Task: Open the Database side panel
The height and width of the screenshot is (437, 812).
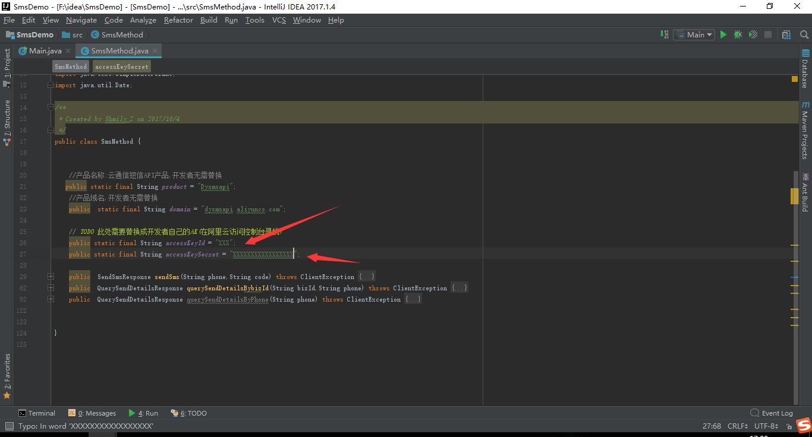Action: pyautogui.click(x=806, y=65)
